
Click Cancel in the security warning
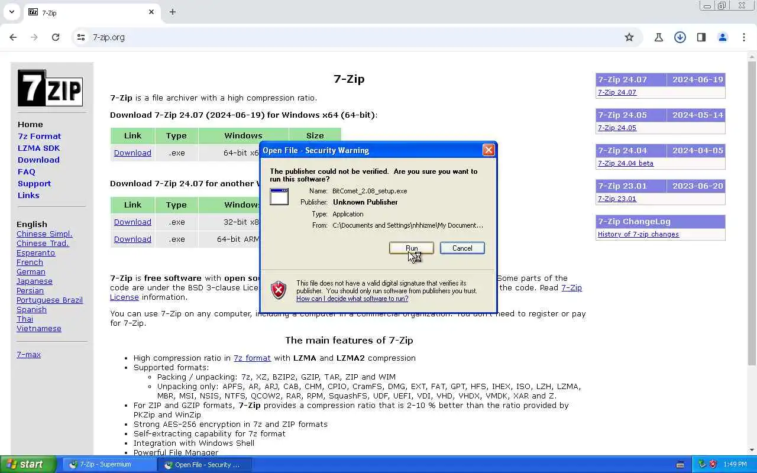point(462,248)
